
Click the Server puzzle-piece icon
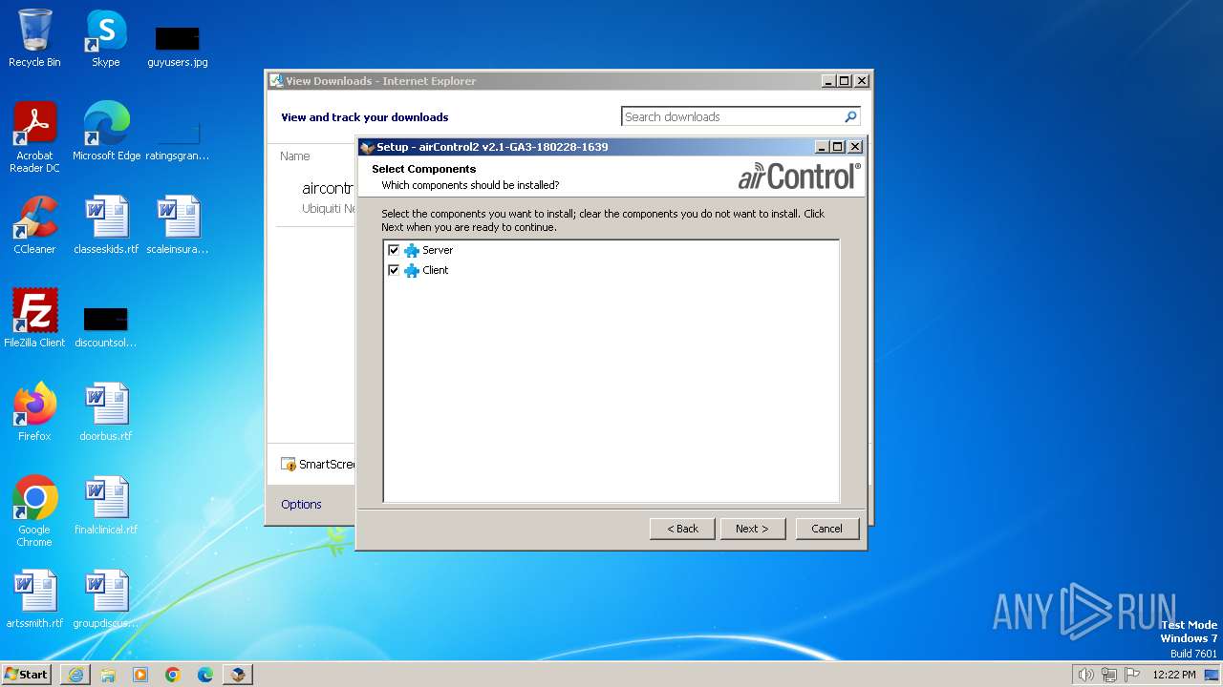point(412,250)
